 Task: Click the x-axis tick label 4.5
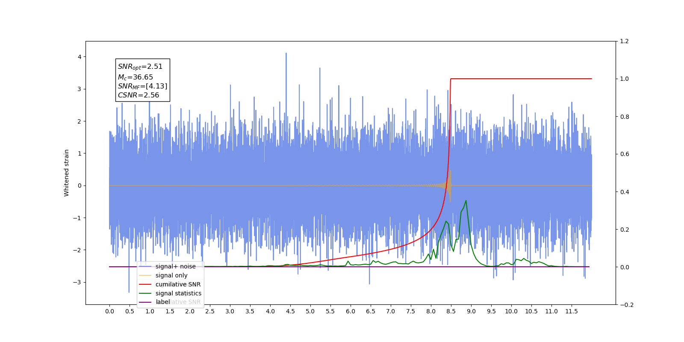(x=290, y=311)
